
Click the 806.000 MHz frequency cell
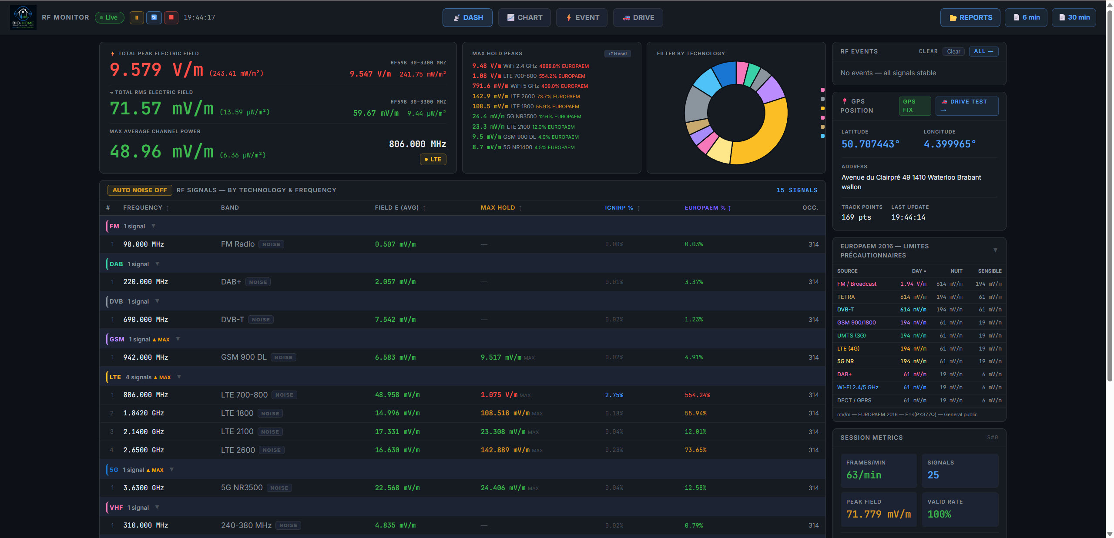pos(145,395)
